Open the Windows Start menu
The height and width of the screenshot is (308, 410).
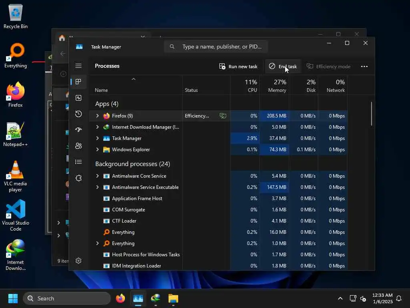[13, 298]
